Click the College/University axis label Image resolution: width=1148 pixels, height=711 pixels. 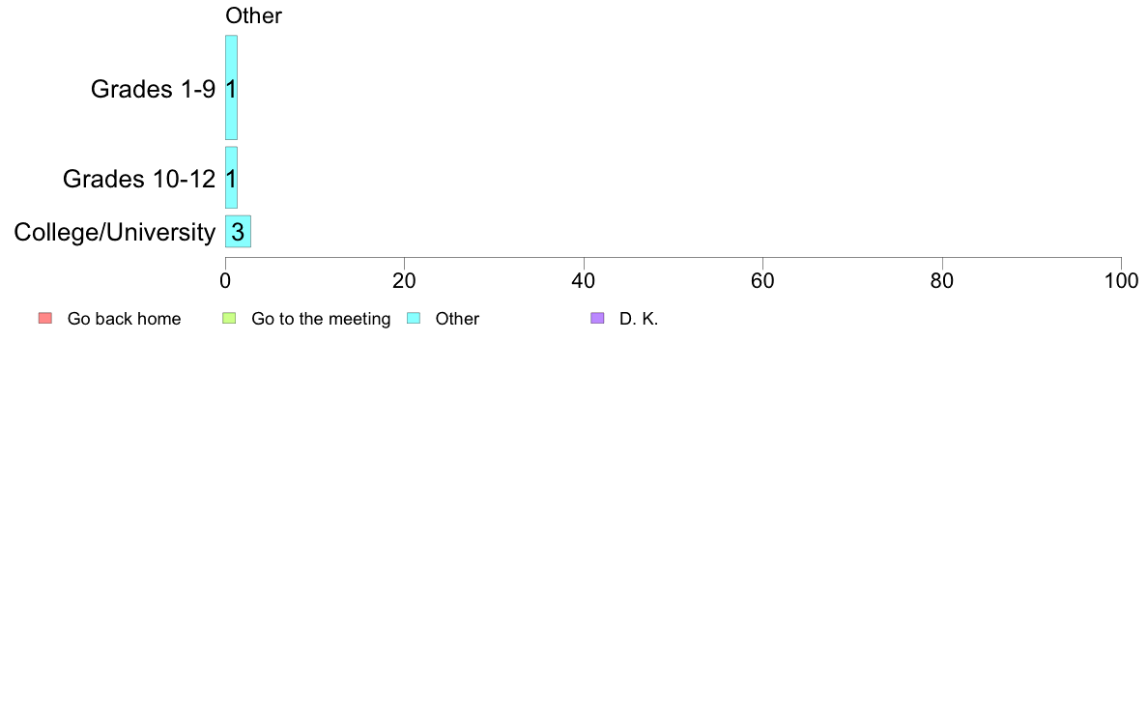[x=115, y=232]
